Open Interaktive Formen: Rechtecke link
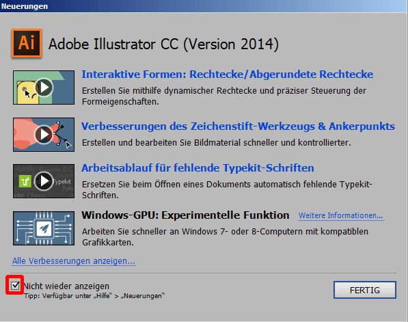The width and height of the screenshot is (408, 322). (x=227, y=75)
